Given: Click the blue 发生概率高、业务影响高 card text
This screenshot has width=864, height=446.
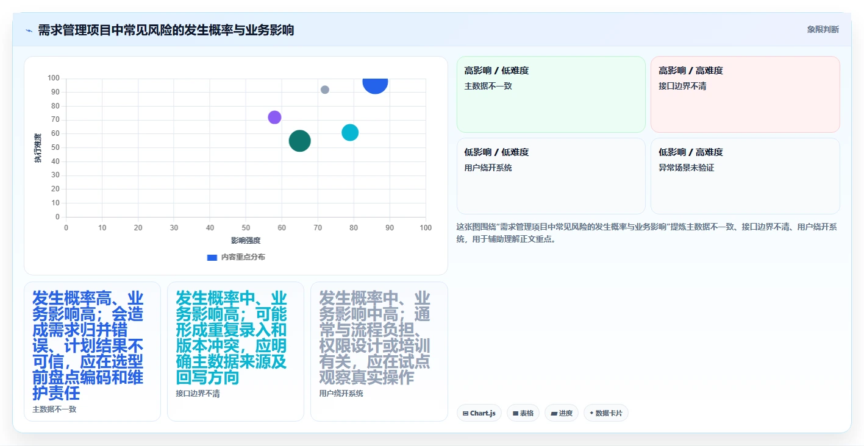Looking at the screenshot, I should pos(88,345).
